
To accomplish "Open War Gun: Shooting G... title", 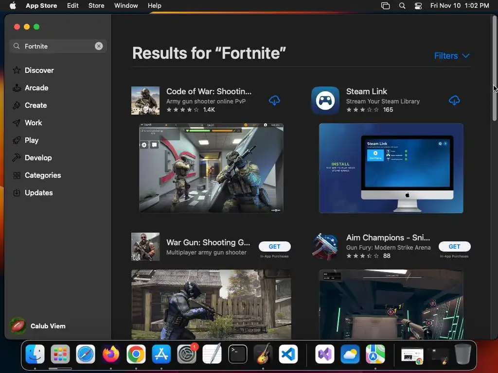I will 208,243.
